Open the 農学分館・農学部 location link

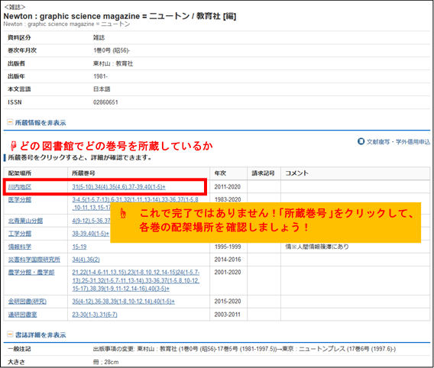click(31, 273)
